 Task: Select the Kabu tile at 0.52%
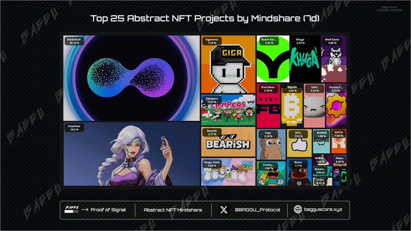pos(323,181)
